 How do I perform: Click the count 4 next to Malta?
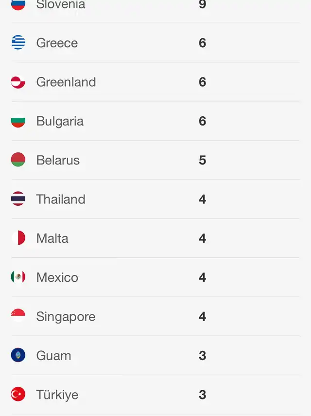point(202,238)
